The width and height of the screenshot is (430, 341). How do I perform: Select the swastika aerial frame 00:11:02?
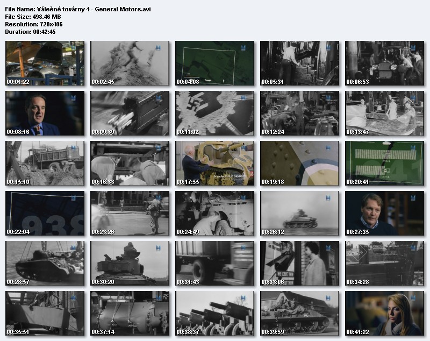point(214,113)
